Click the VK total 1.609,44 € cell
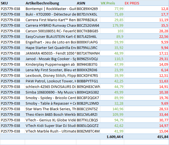 coord(112,137)
